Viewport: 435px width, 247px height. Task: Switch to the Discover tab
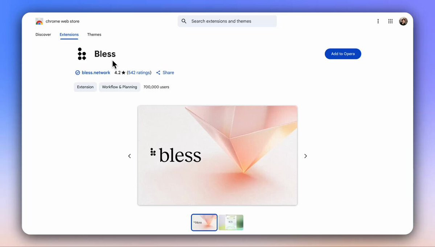pos(43,35)
